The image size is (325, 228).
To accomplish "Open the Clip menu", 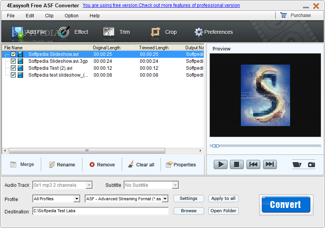I will pos(49,16).
